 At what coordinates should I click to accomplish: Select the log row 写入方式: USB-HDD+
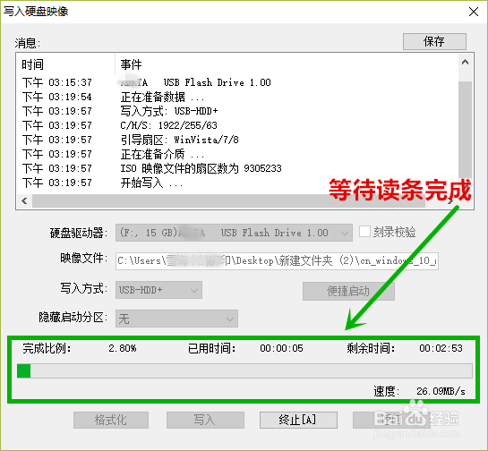(238, 111)
